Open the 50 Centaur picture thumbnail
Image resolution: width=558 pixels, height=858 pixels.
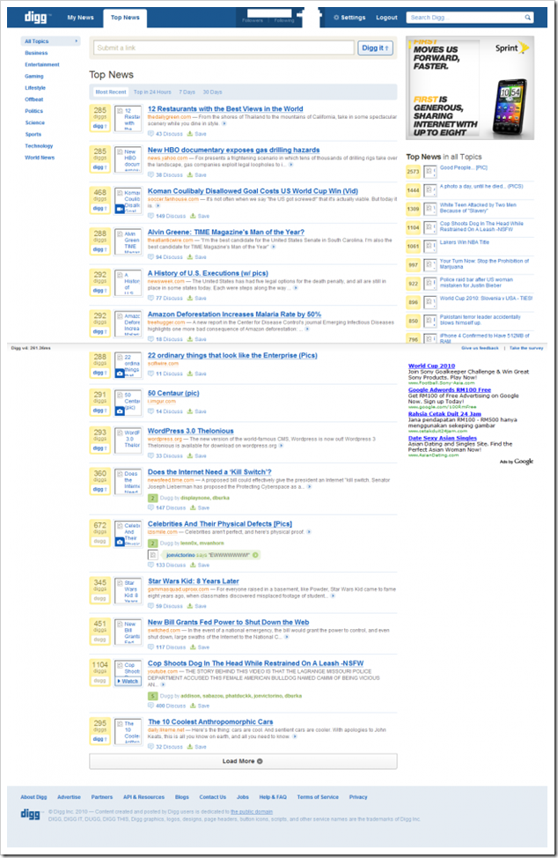click(128, 403)
